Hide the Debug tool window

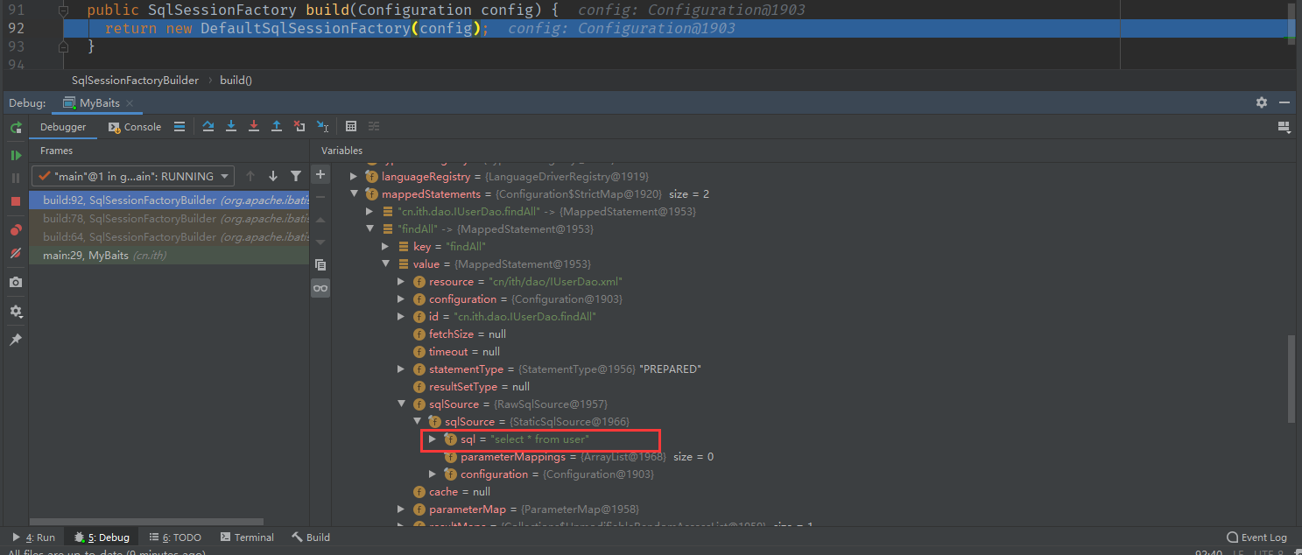click(1285, 102)
